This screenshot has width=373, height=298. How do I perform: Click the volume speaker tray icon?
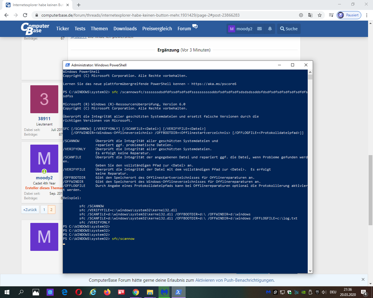(x=324, y=292)
